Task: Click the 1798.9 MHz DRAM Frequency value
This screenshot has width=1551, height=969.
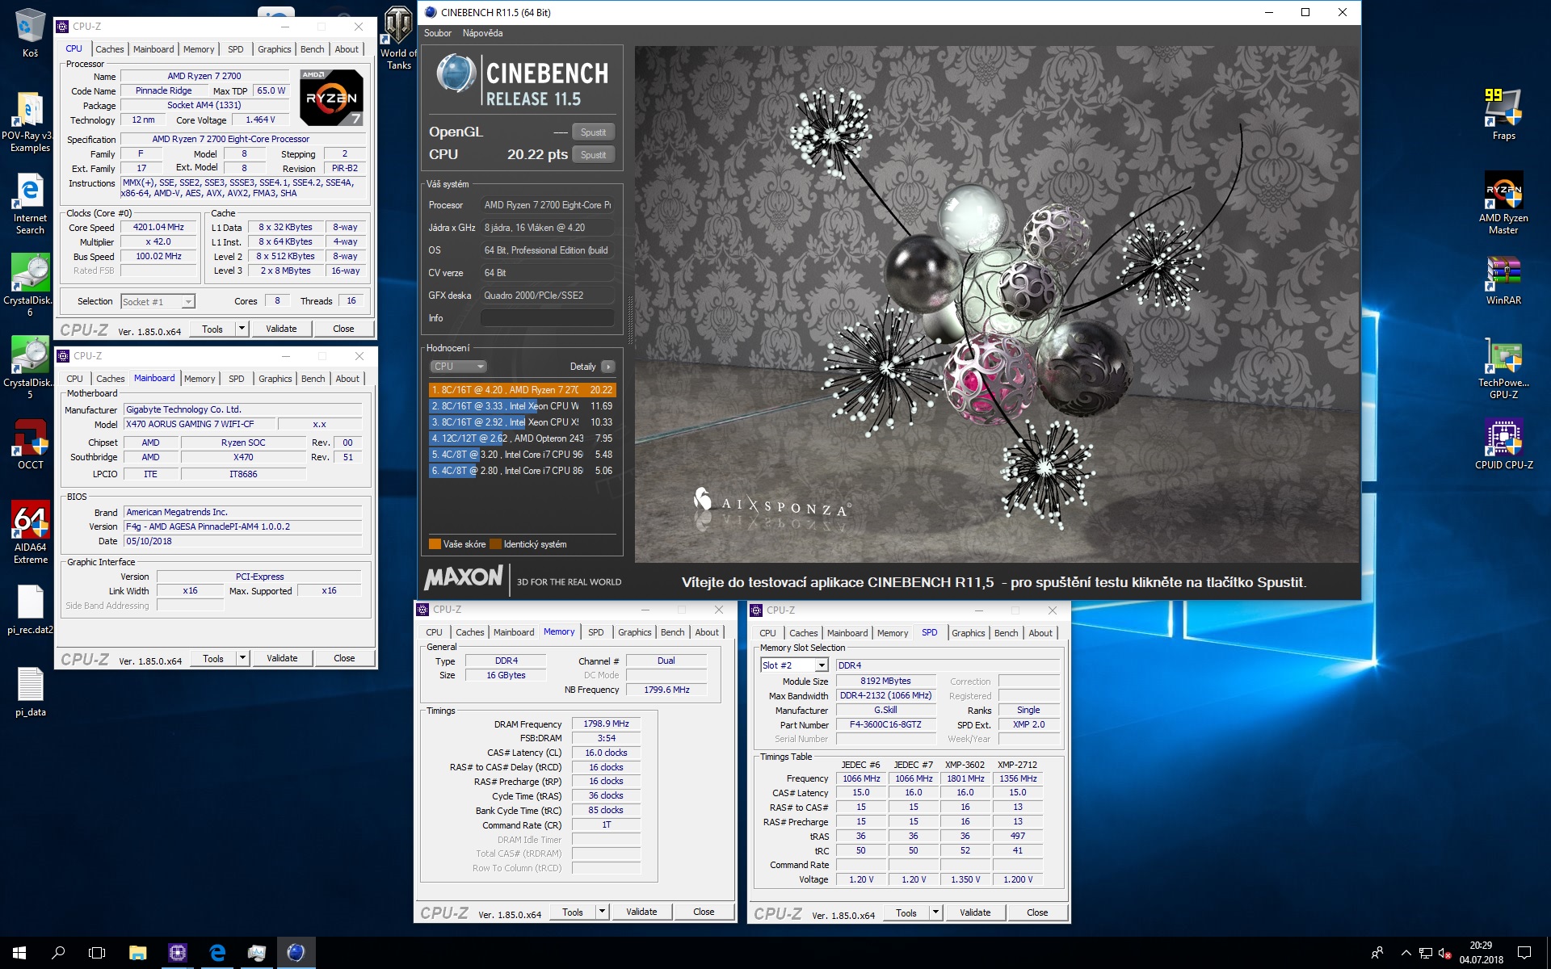Action: pos(606,724)
